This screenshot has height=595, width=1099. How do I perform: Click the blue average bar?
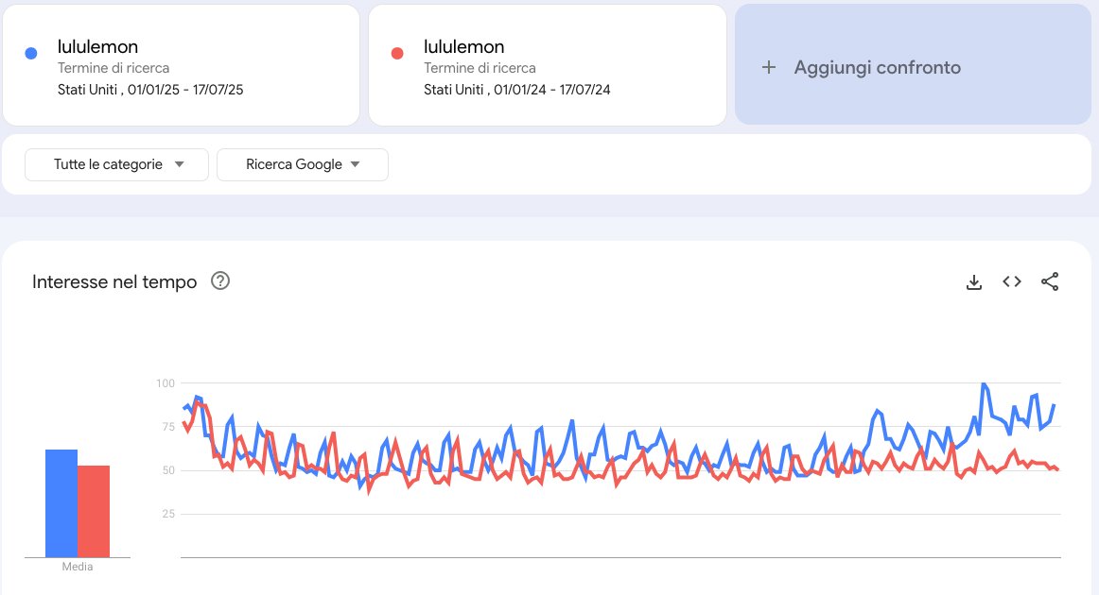[x=61, y=503]
